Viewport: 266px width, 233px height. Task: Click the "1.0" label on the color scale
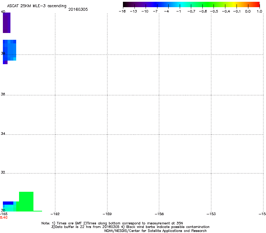[x=260, y=11]
